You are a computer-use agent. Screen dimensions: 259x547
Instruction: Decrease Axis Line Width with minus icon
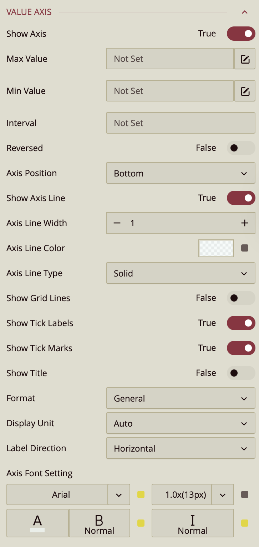tap(117, 223)
